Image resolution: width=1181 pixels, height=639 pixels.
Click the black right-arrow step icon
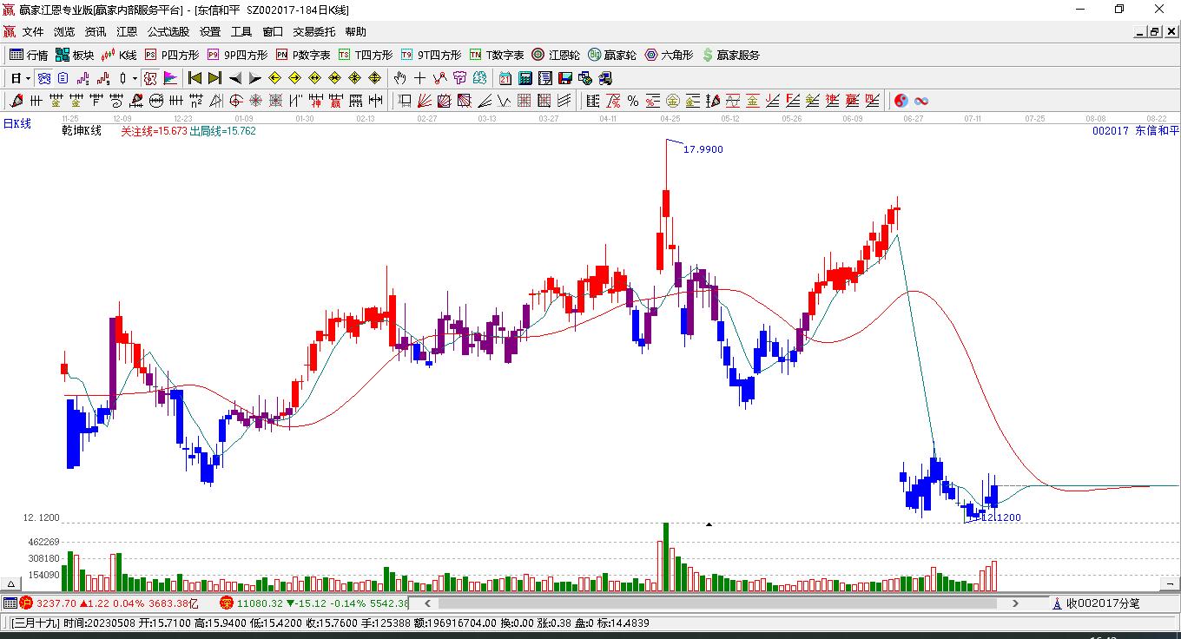(x=255, y=78)
